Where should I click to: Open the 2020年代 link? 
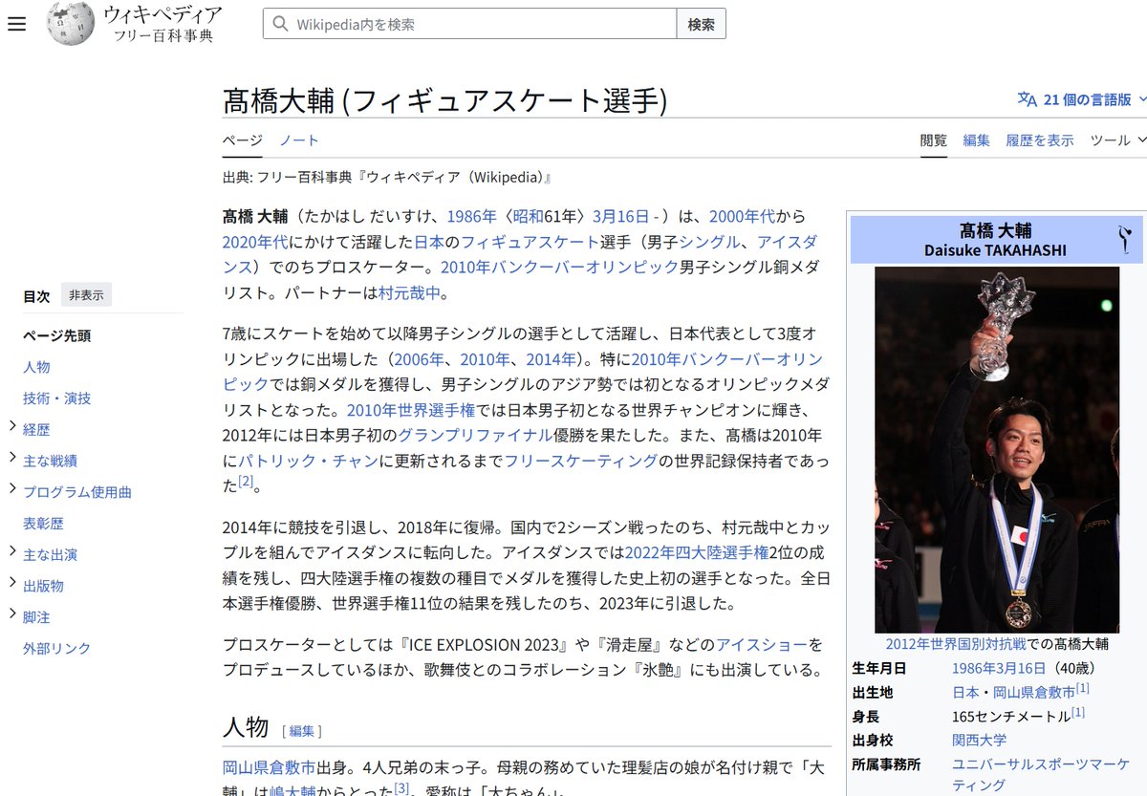click(255, 242)
